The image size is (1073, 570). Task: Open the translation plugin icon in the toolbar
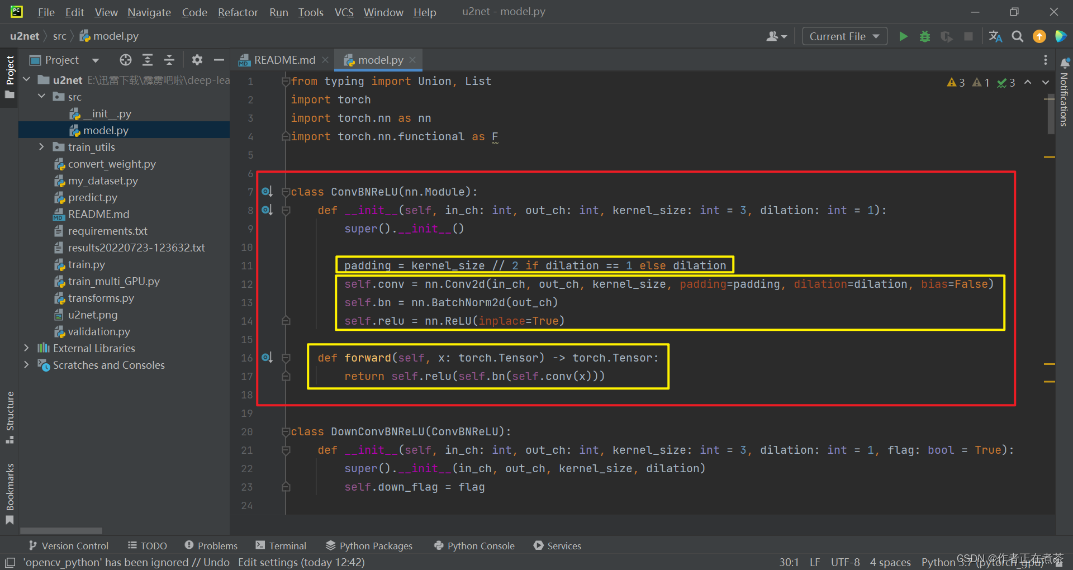tap(995, 36)
